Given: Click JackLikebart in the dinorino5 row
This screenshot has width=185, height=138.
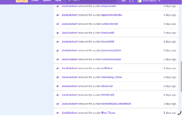Looking at the screenshot, I should point(69,86).
